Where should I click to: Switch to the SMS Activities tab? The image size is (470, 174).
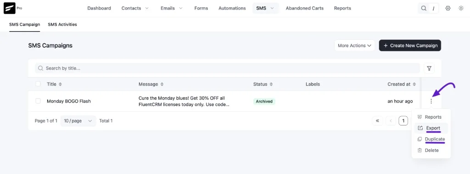pos(62,25)
